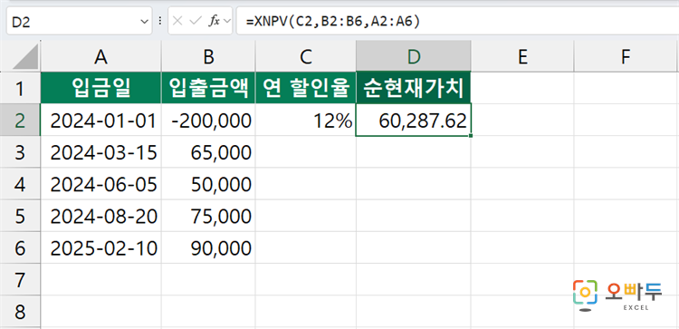Click the Insert Function fx icon
679x329 pixels.
(214, 21)
